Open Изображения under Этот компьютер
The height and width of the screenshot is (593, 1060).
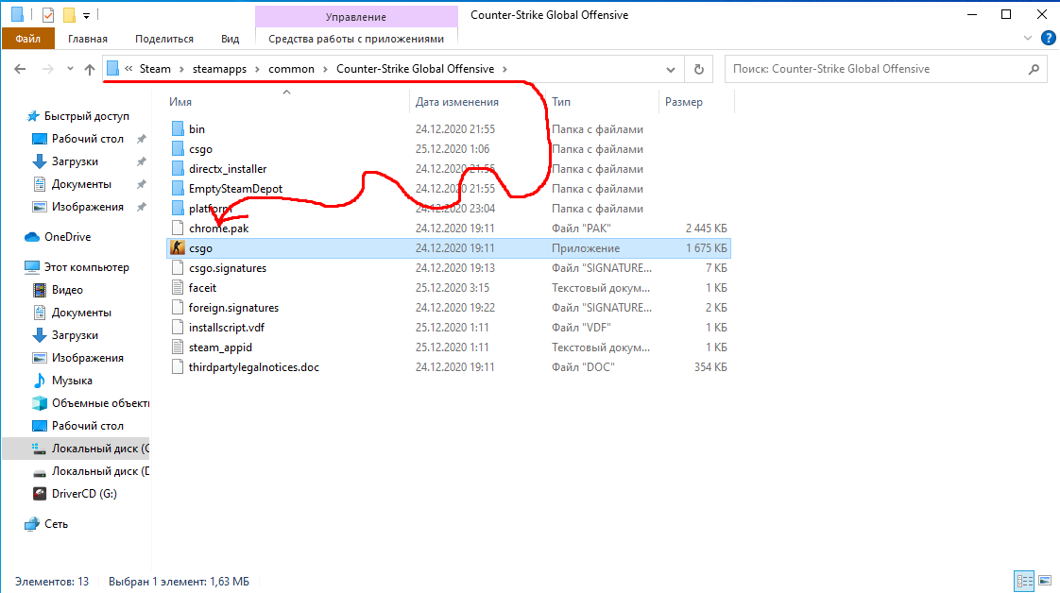click(x=87, y=358)
